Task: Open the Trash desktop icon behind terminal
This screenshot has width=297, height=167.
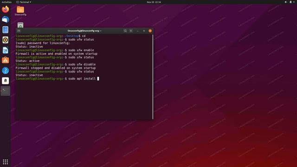Action: (x=20, y=25)
